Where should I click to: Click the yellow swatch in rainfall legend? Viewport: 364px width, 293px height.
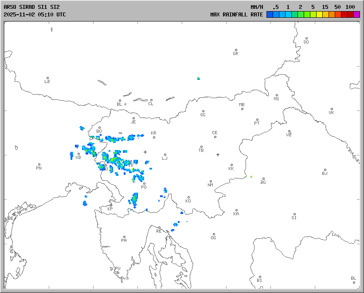pos(319,14)
